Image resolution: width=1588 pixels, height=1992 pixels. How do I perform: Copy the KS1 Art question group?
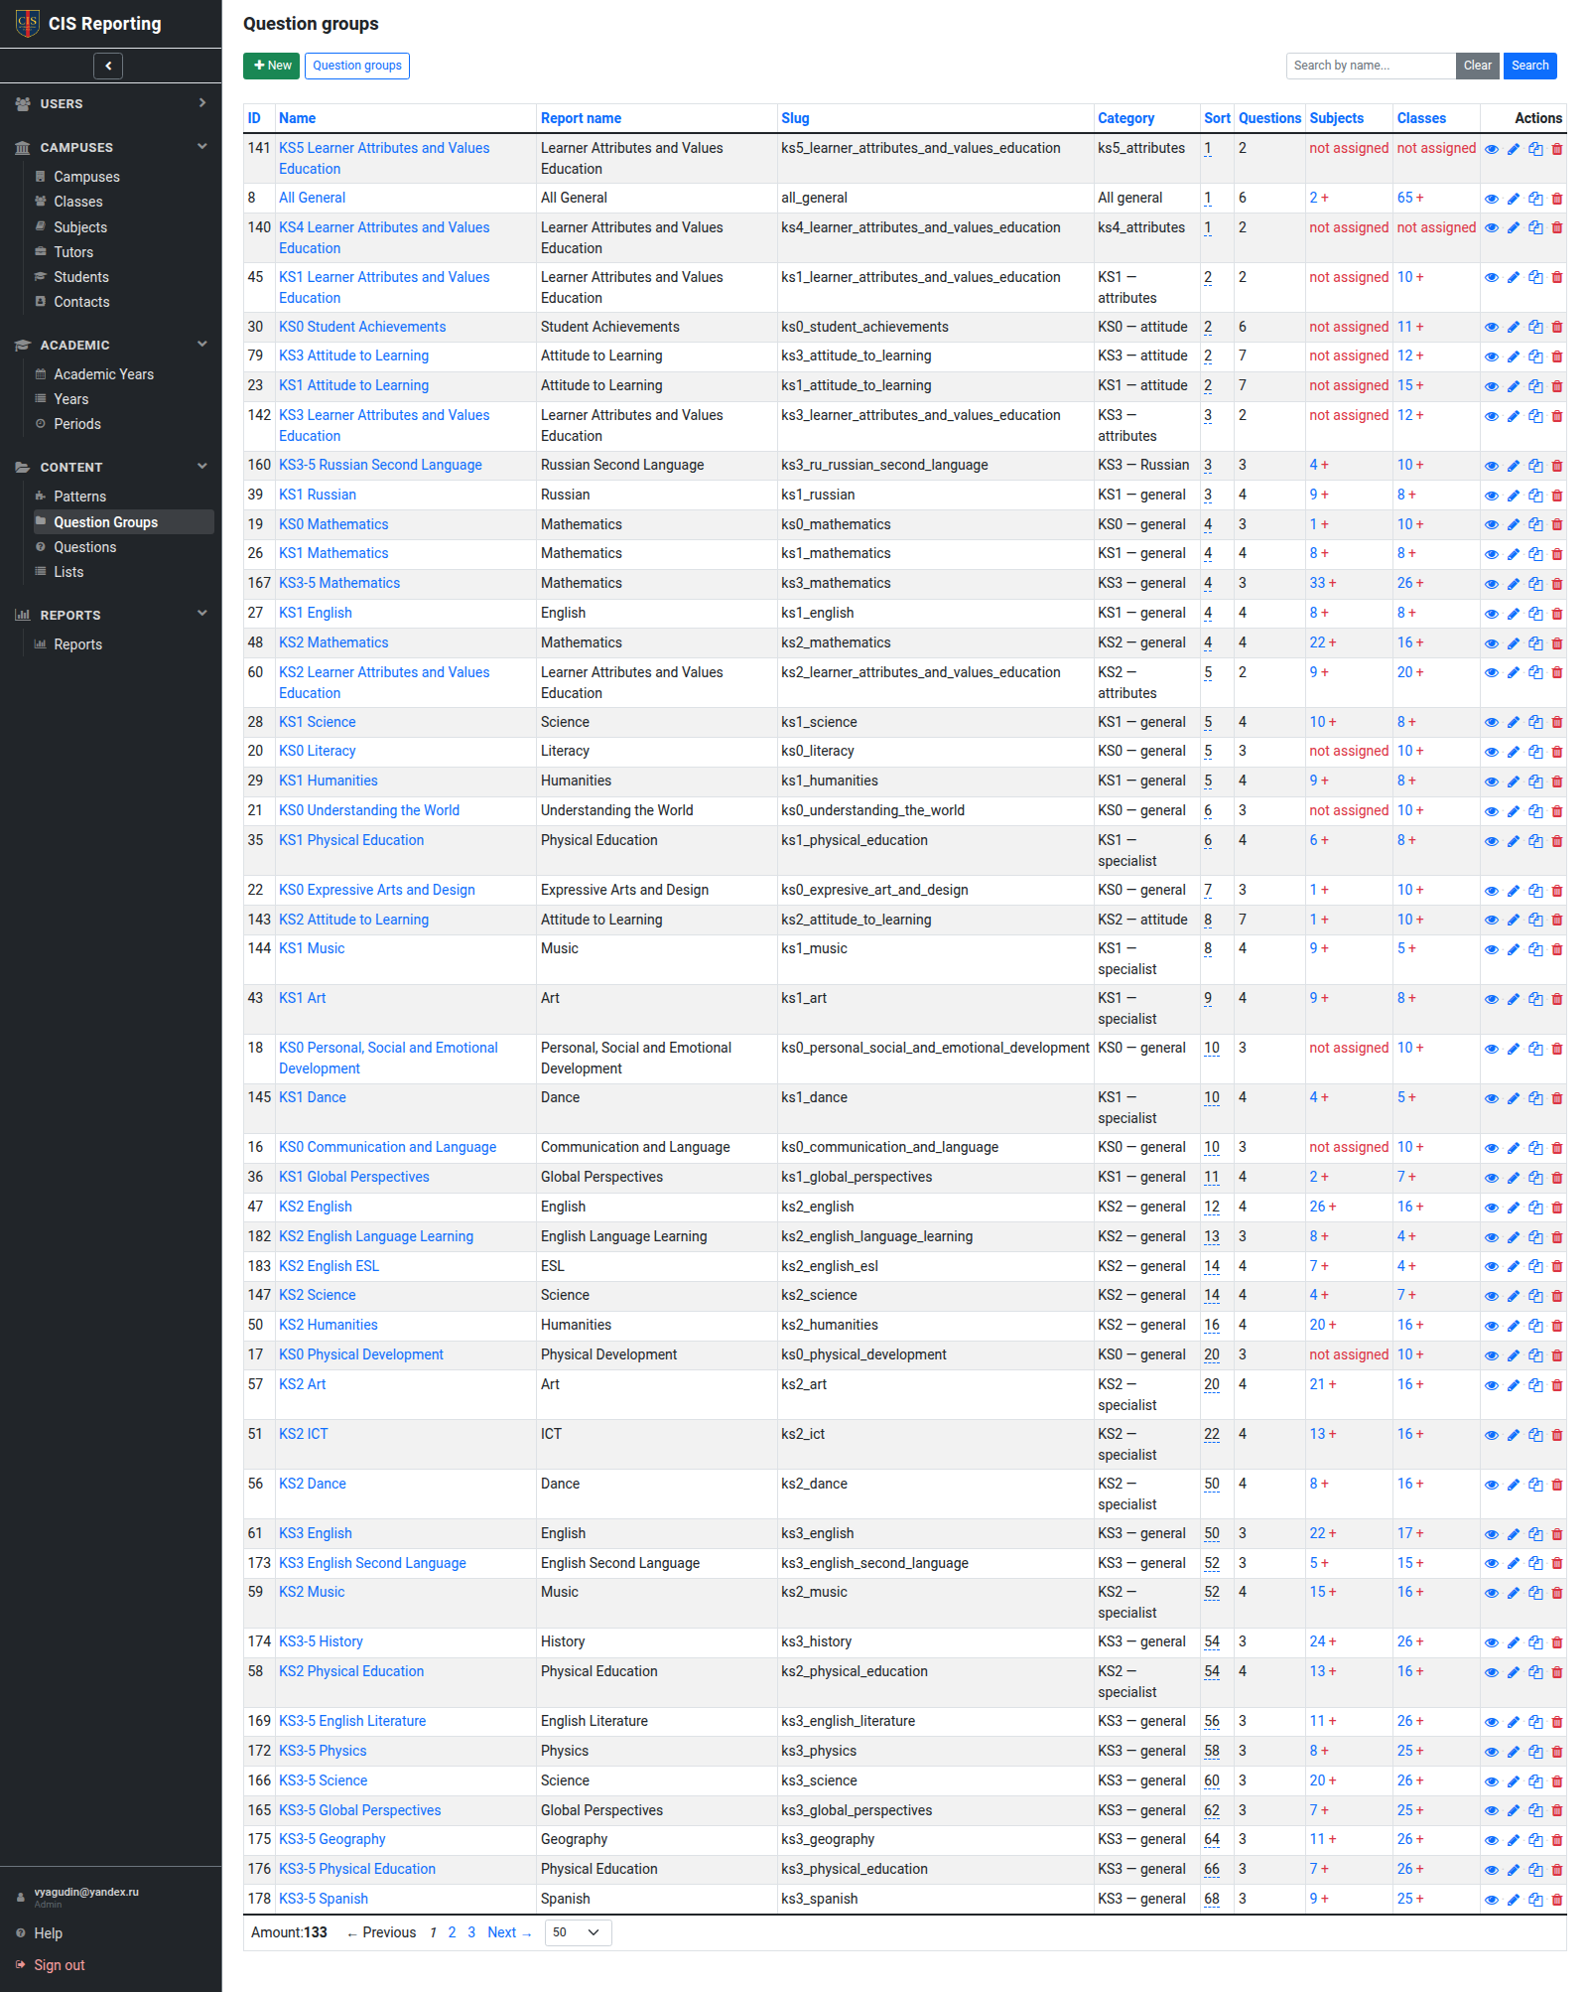[x=1535, y=998]
